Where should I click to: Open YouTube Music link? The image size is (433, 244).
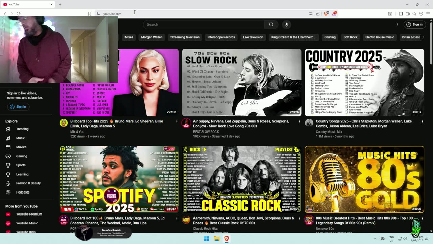coord(27,223)
